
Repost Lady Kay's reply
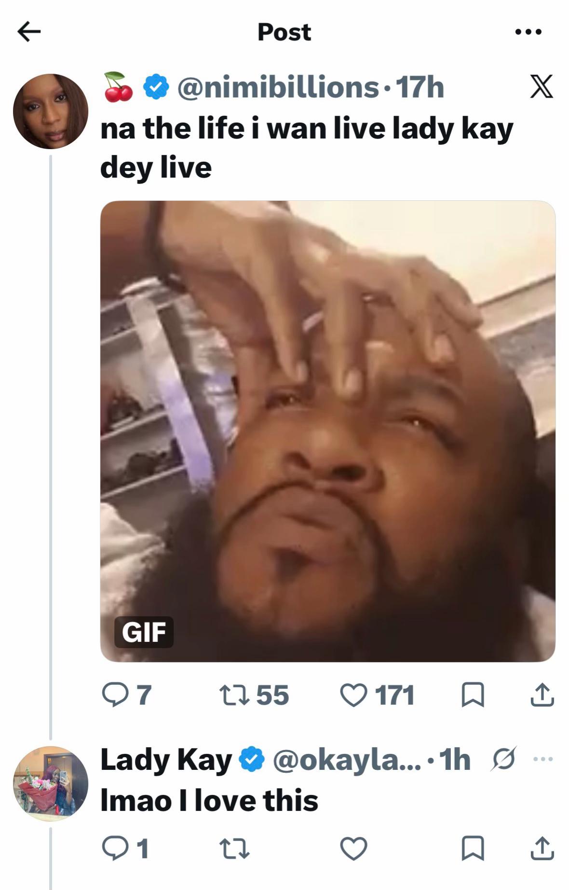pos(235,849)
